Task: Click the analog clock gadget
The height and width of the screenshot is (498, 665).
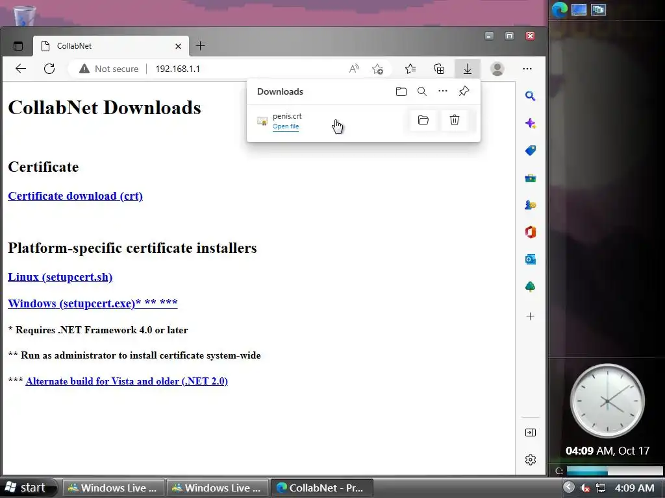Action: coord(607,401)
